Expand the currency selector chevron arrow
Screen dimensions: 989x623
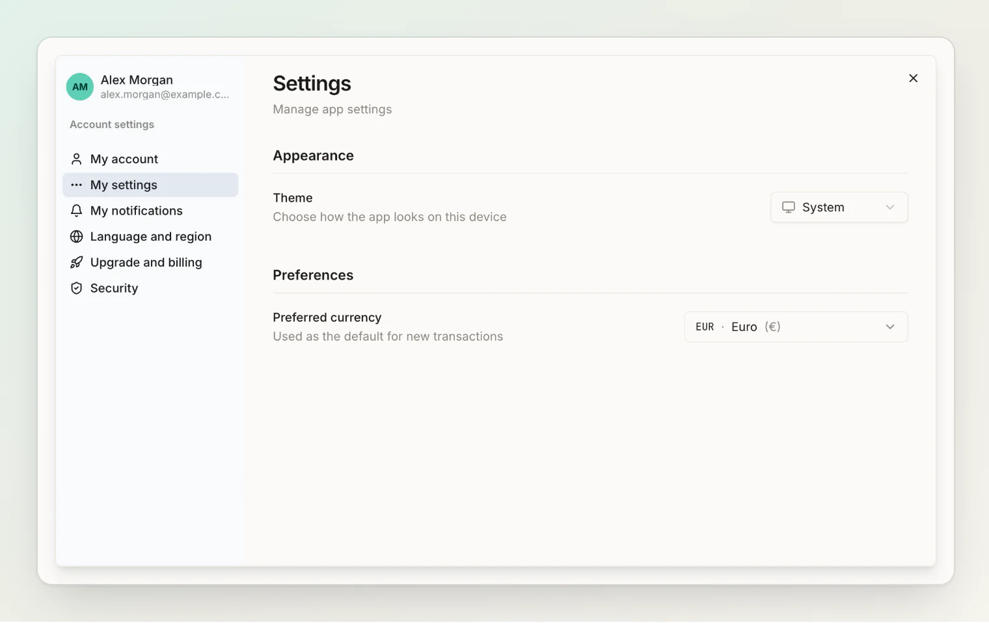coord(890,327)
